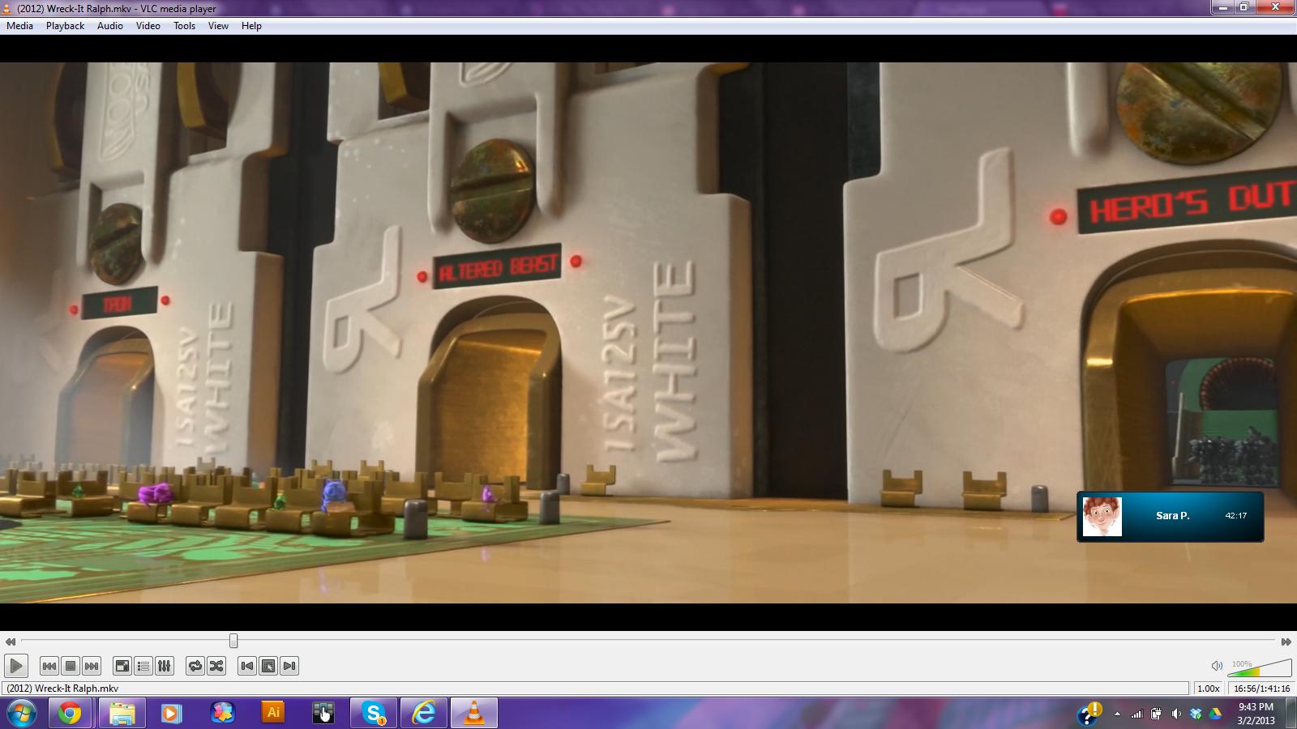
Task: Jump to the next chapter
Action: [289, 666]
